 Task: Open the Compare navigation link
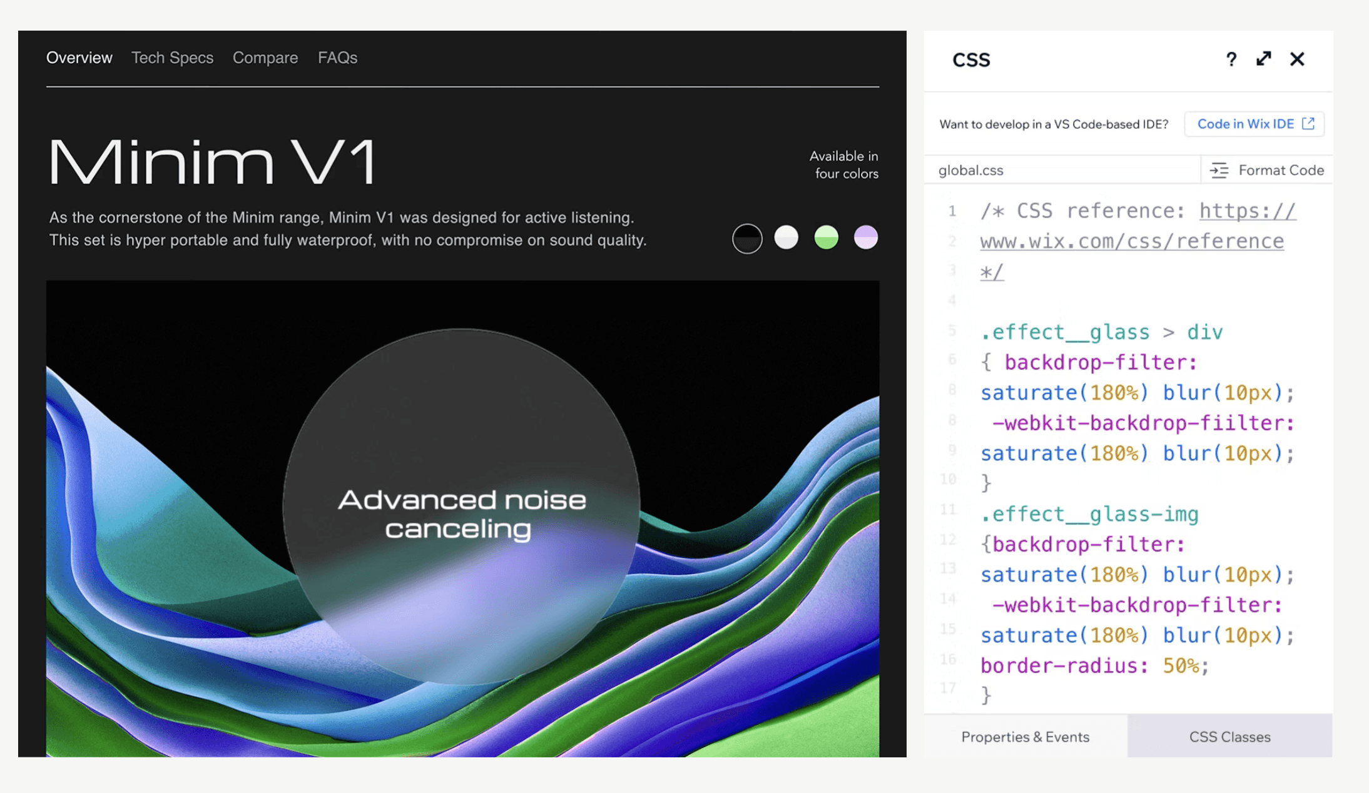pyautogui.click(x=265, y=58)
